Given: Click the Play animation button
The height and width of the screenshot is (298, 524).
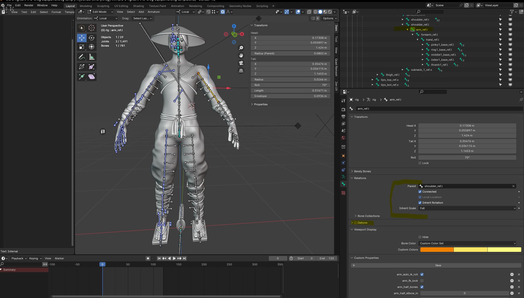Looking at the screenshot, I should click(174, 258).
